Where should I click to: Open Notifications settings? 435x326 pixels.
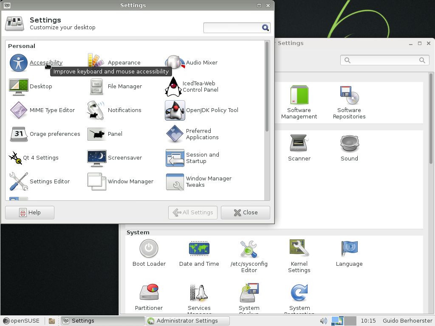[x=114, y=110]
